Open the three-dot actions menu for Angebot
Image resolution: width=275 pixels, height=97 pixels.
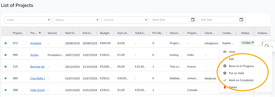point(262,43)
